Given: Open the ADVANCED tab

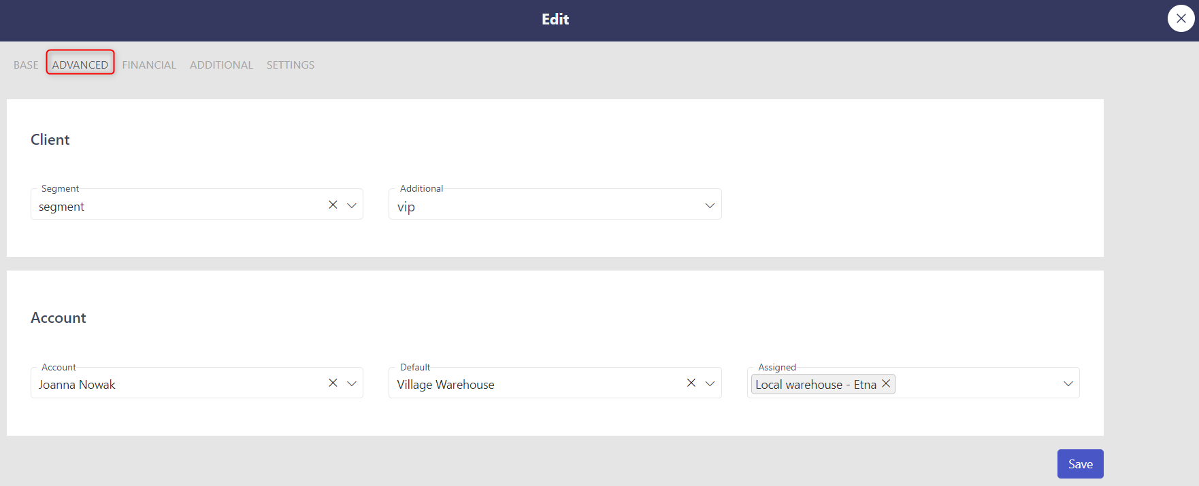Looking at the screenshot, I should [80, 65].
